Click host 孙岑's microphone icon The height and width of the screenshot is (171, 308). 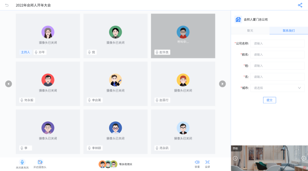(x=36, y=52)
